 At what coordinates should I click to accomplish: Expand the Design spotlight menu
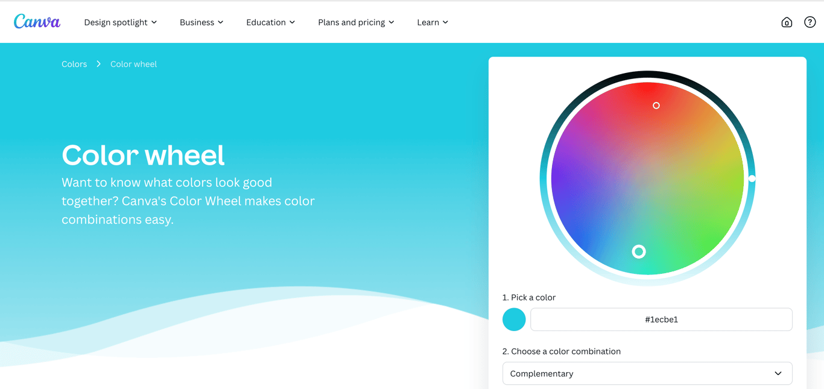click(121, 22)
